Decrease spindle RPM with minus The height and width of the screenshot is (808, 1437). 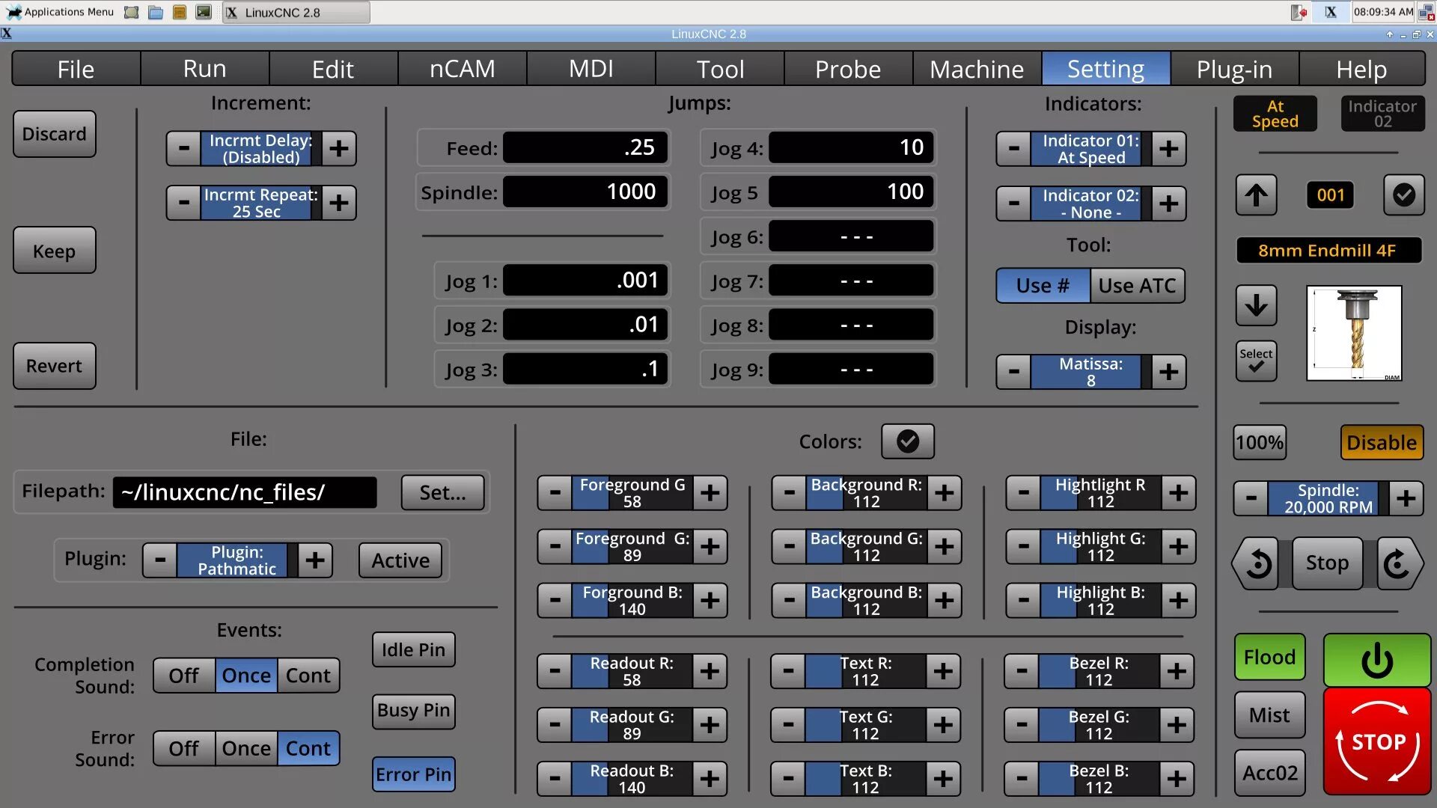coord(1251,498)
